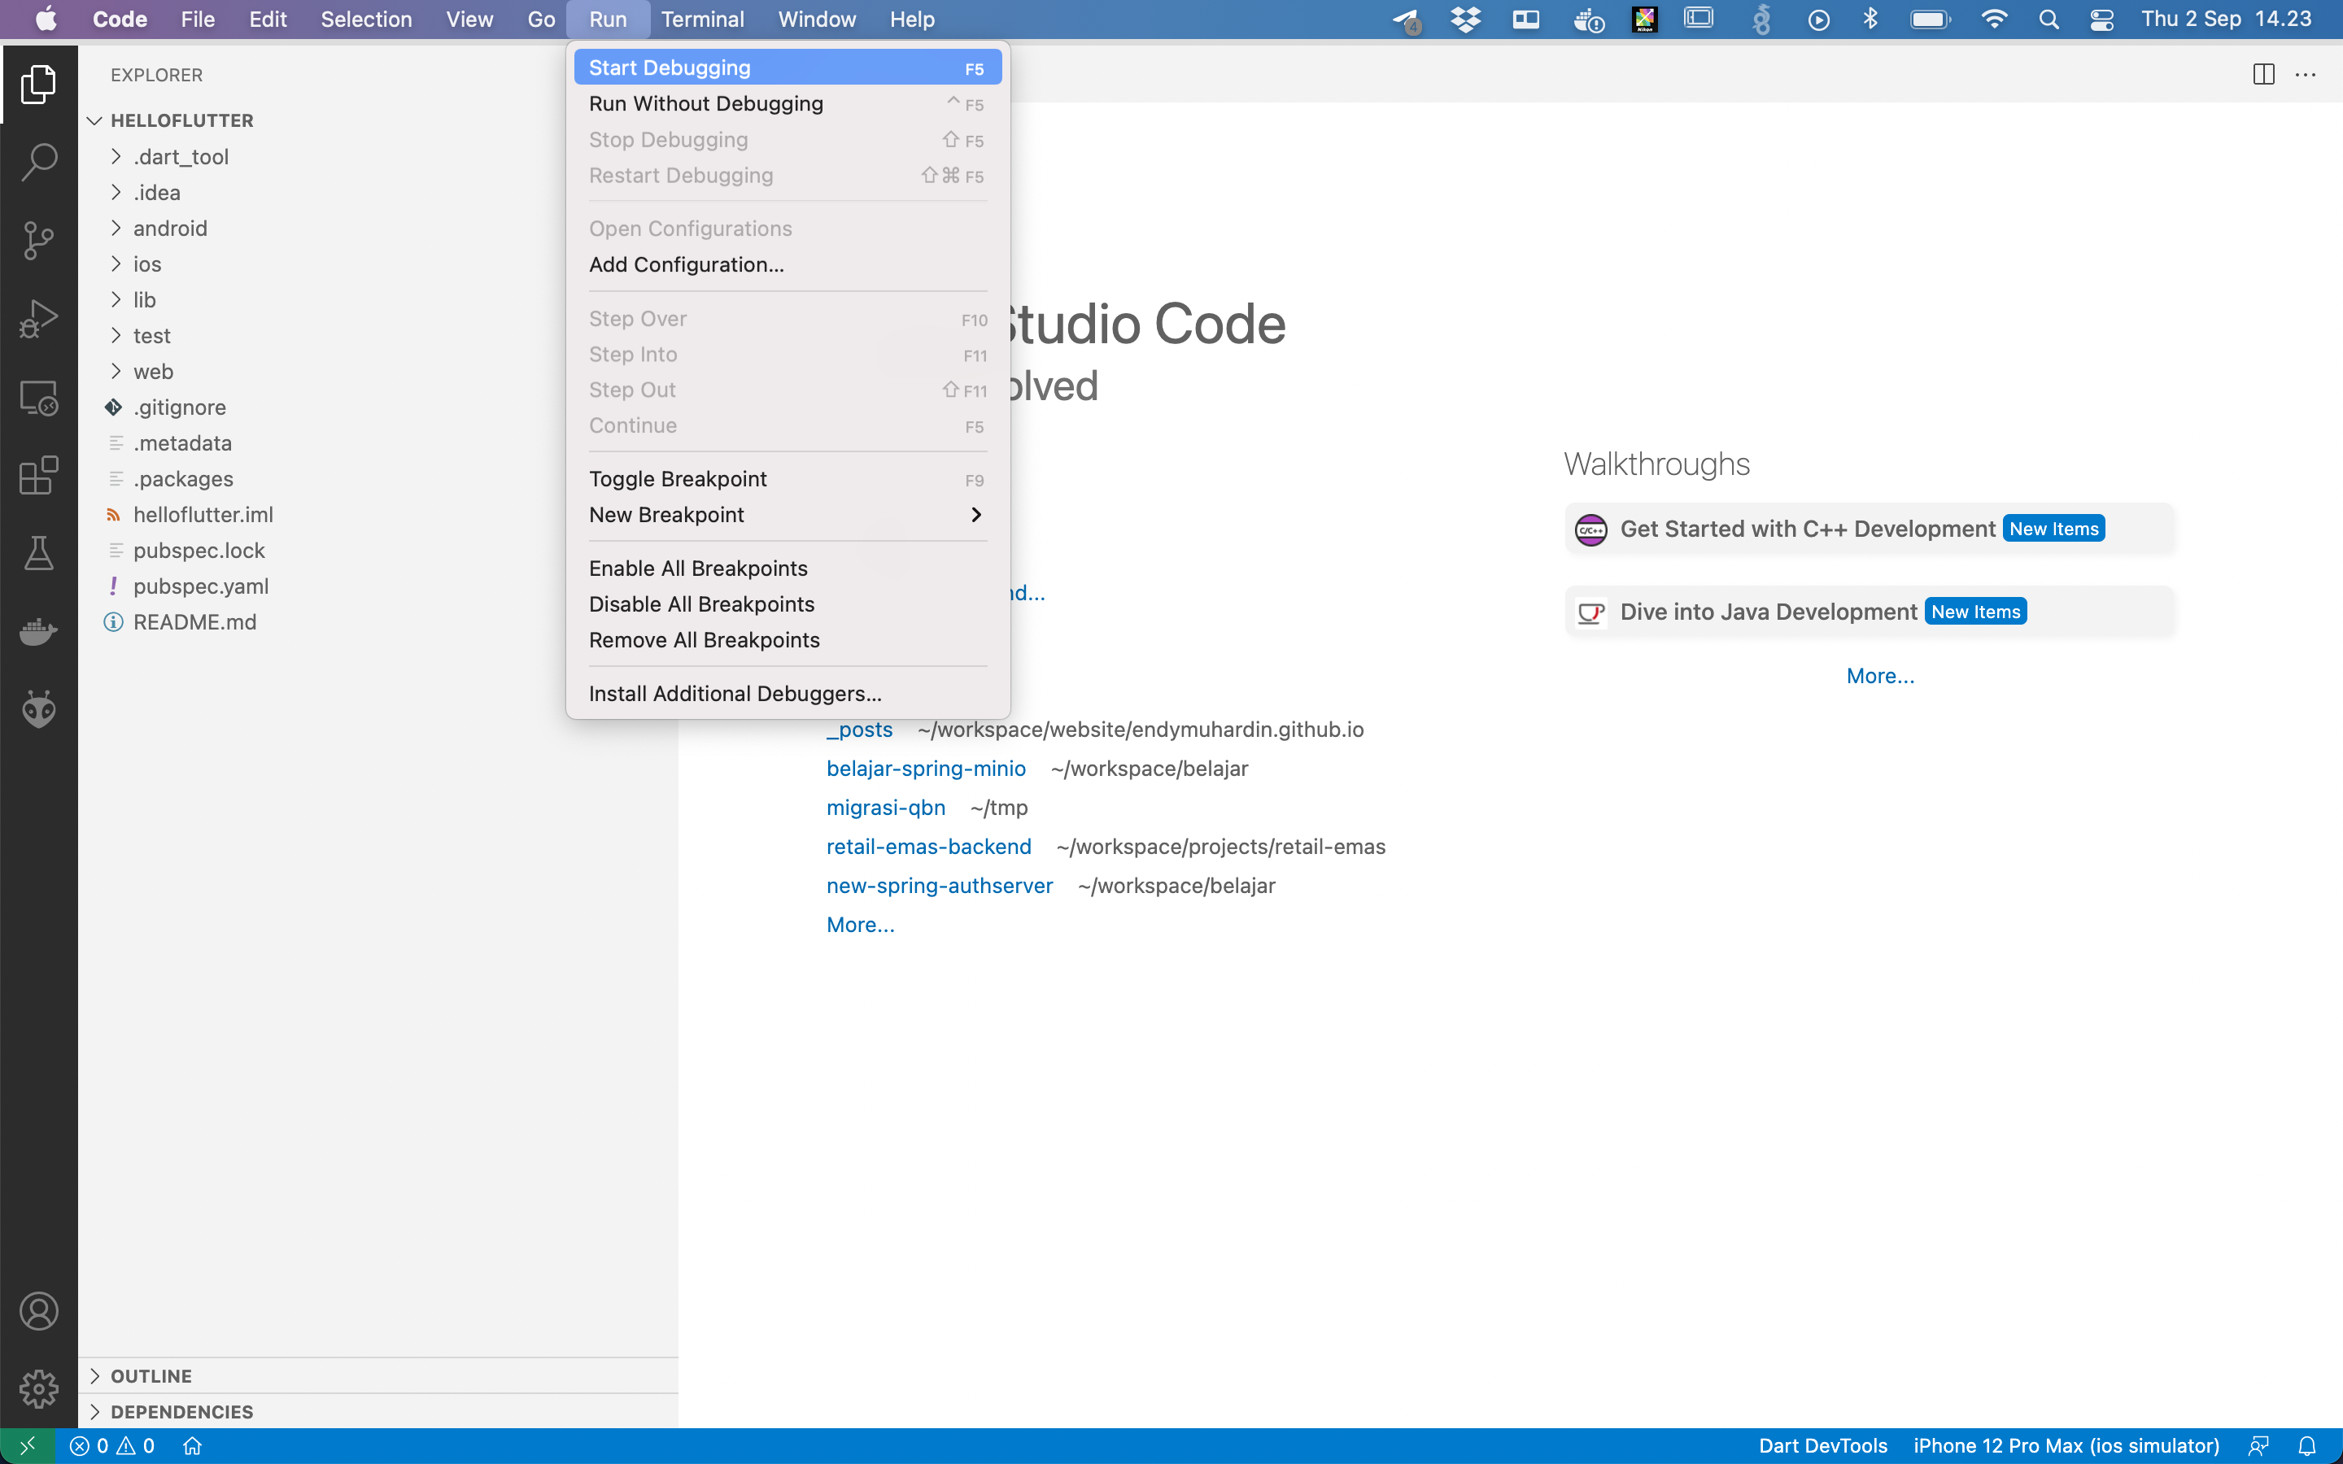Open Get Started with C++ Development walkthrough
The image size is (2343, 1464).
click(1870, 529)
